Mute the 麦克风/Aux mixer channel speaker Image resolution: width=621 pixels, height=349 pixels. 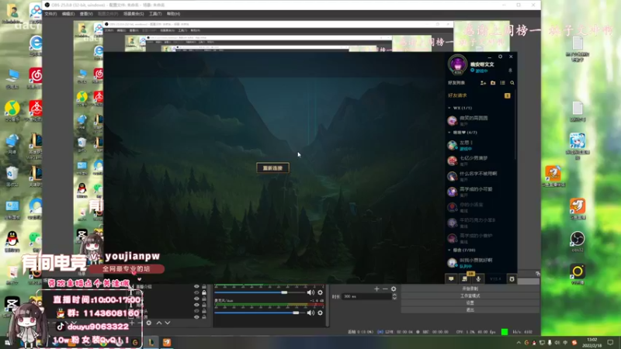pos(310,313)
